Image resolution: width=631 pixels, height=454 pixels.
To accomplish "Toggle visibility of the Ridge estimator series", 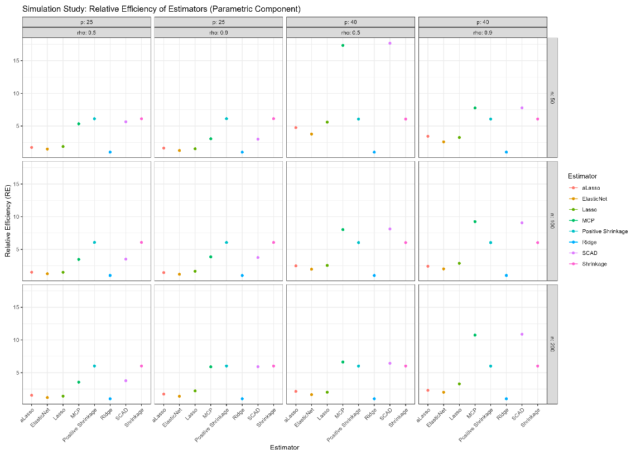I will point(572,242).
